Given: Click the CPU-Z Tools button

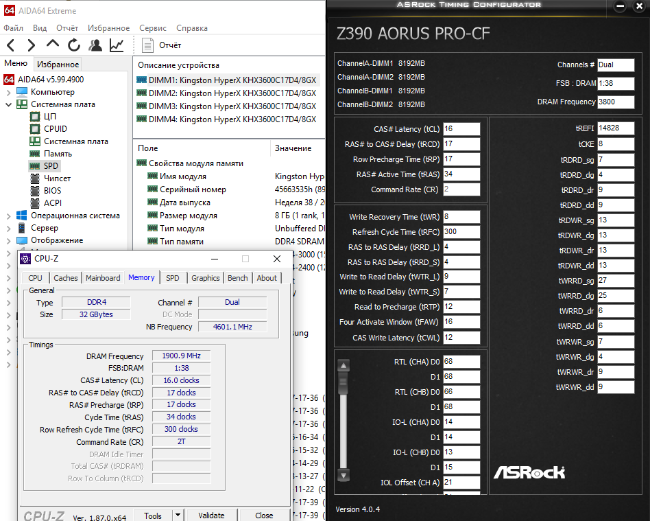Looking at the screenshot, I should tap(152, 516).
